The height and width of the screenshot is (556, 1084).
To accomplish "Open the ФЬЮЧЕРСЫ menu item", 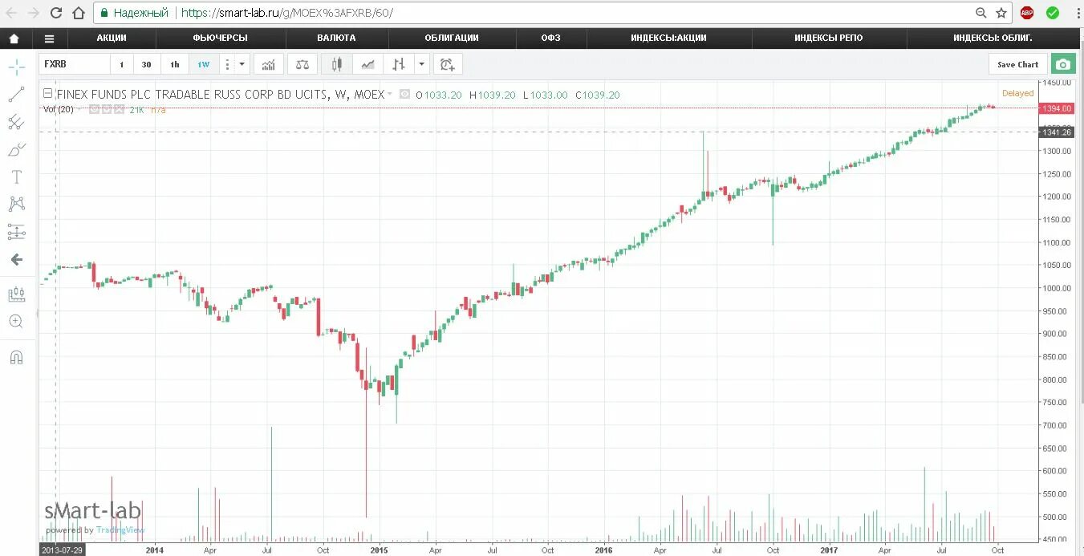I will pos(220,38).
